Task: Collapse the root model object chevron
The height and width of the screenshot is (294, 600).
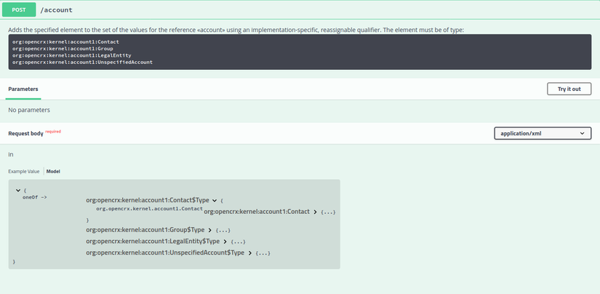Action: click(17, 190)
